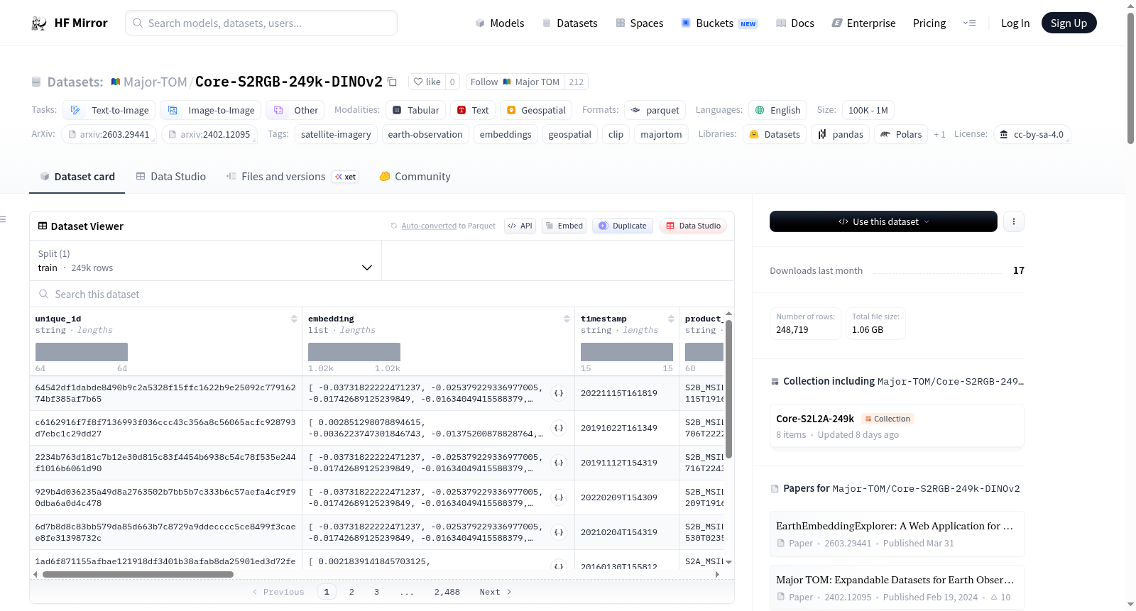The image size is (1136, 611).
Task: Click the page vertical scrollbar
Action: click(1130, 78)
